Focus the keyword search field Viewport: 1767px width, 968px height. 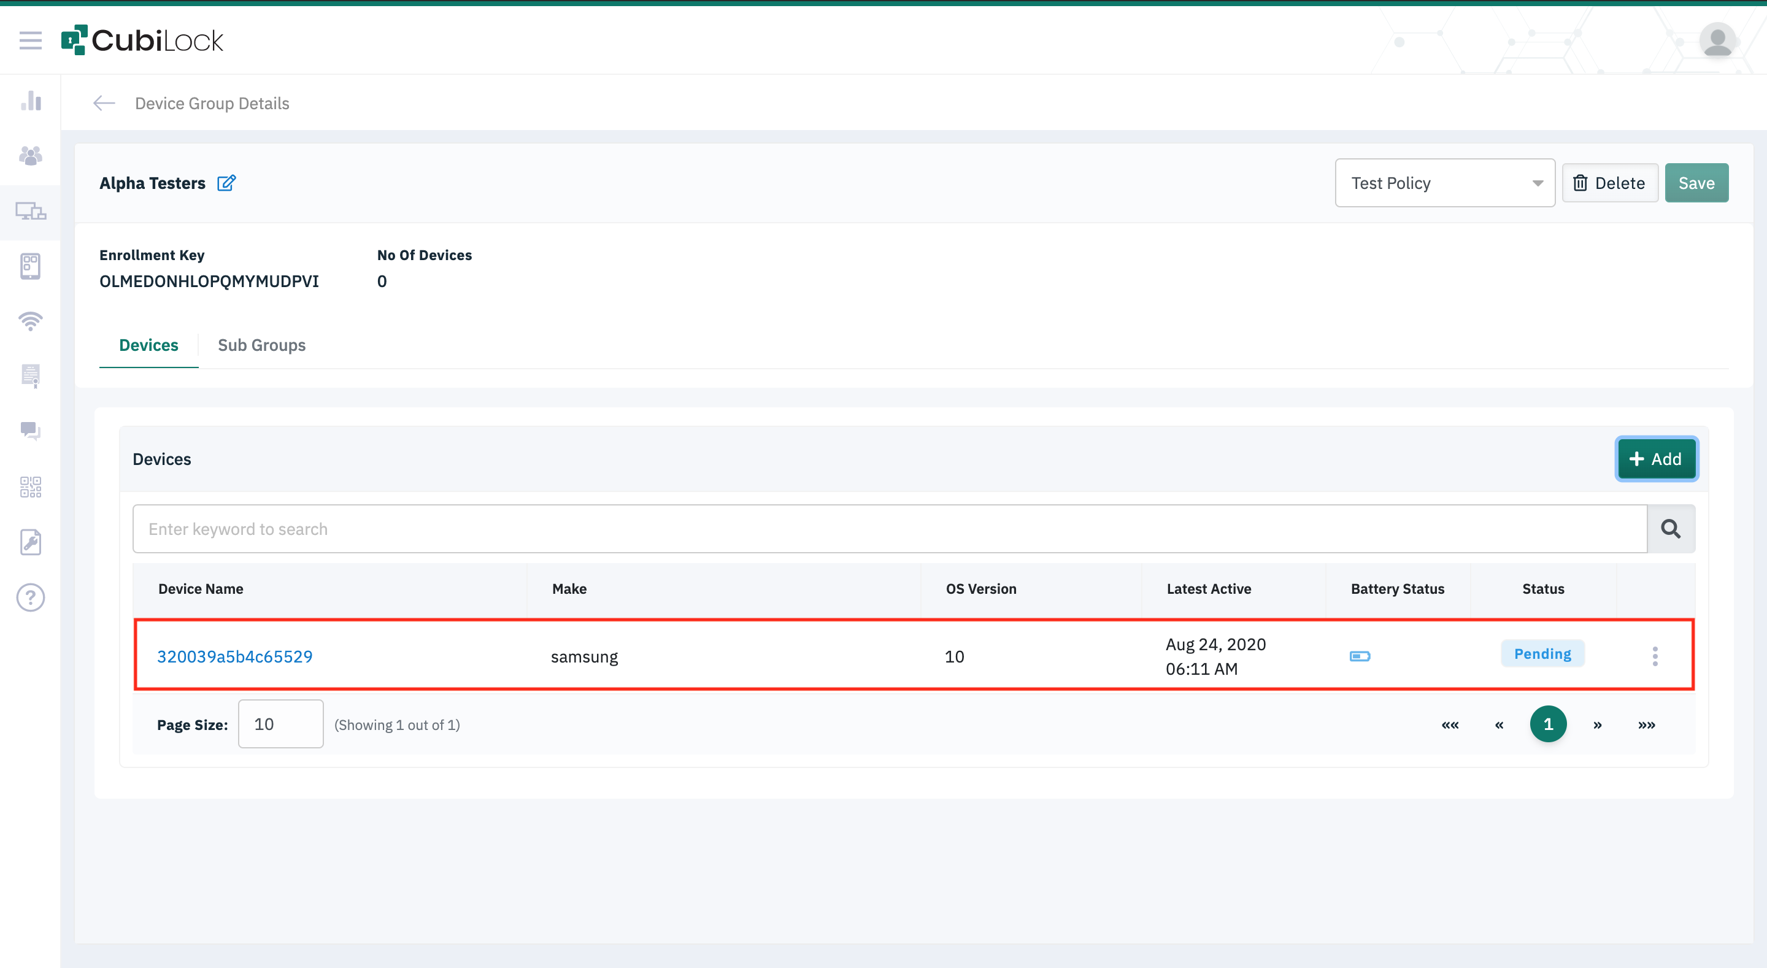(889, 529)
